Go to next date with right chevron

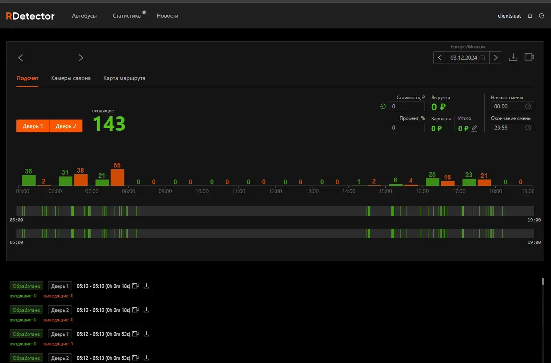[x=496, y=58]
